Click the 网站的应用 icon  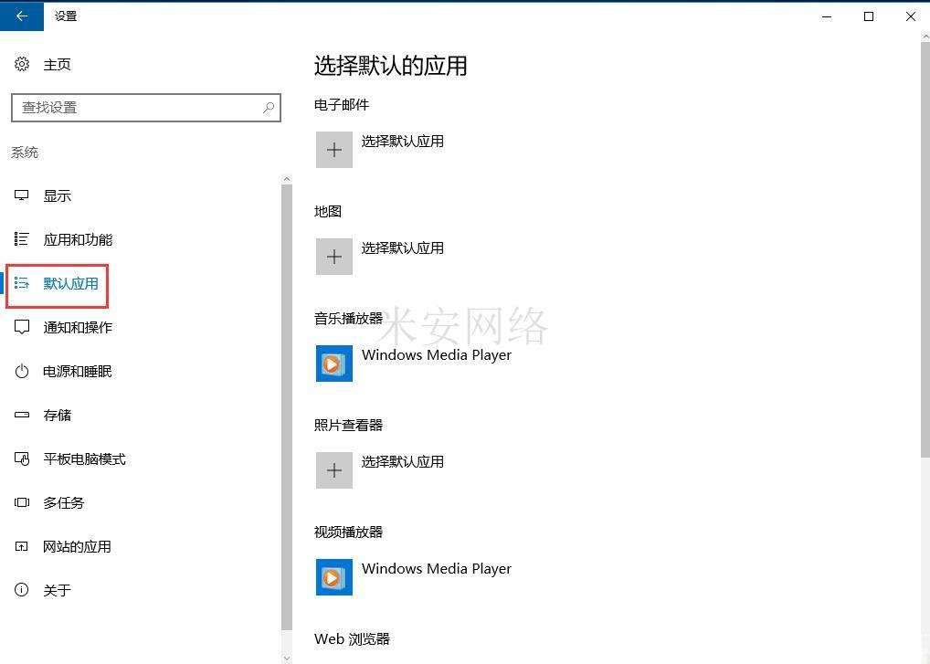coord(22,546)
